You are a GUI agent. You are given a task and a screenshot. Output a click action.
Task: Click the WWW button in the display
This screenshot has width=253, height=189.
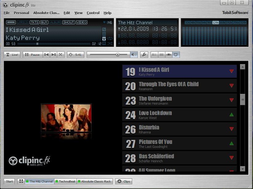[x=11, y=22]
